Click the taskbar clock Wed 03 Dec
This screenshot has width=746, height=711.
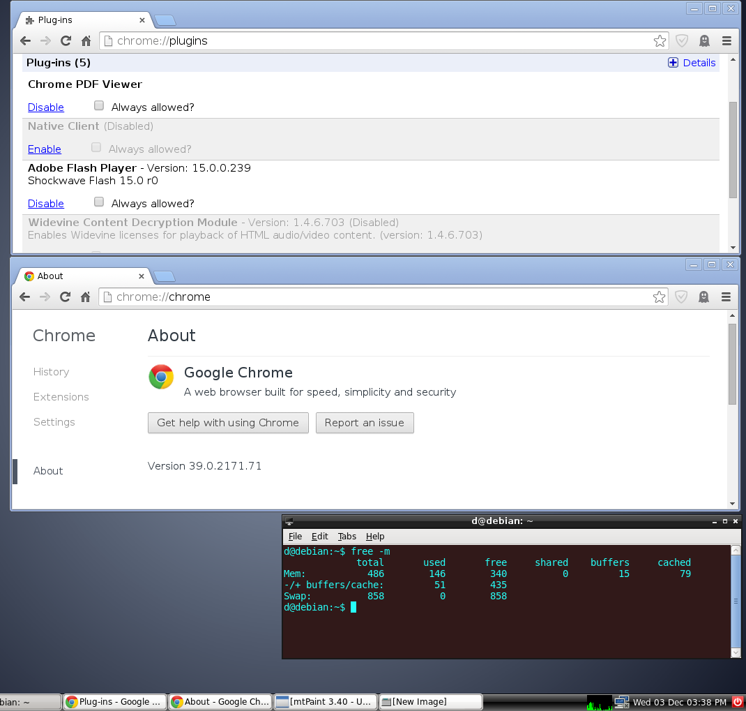[679, 703]
